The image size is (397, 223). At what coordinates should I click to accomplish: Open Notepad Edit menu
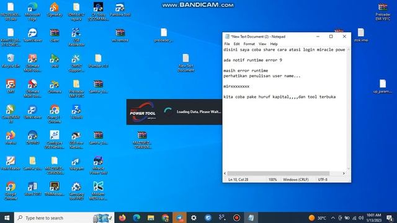tap(236, 44)
